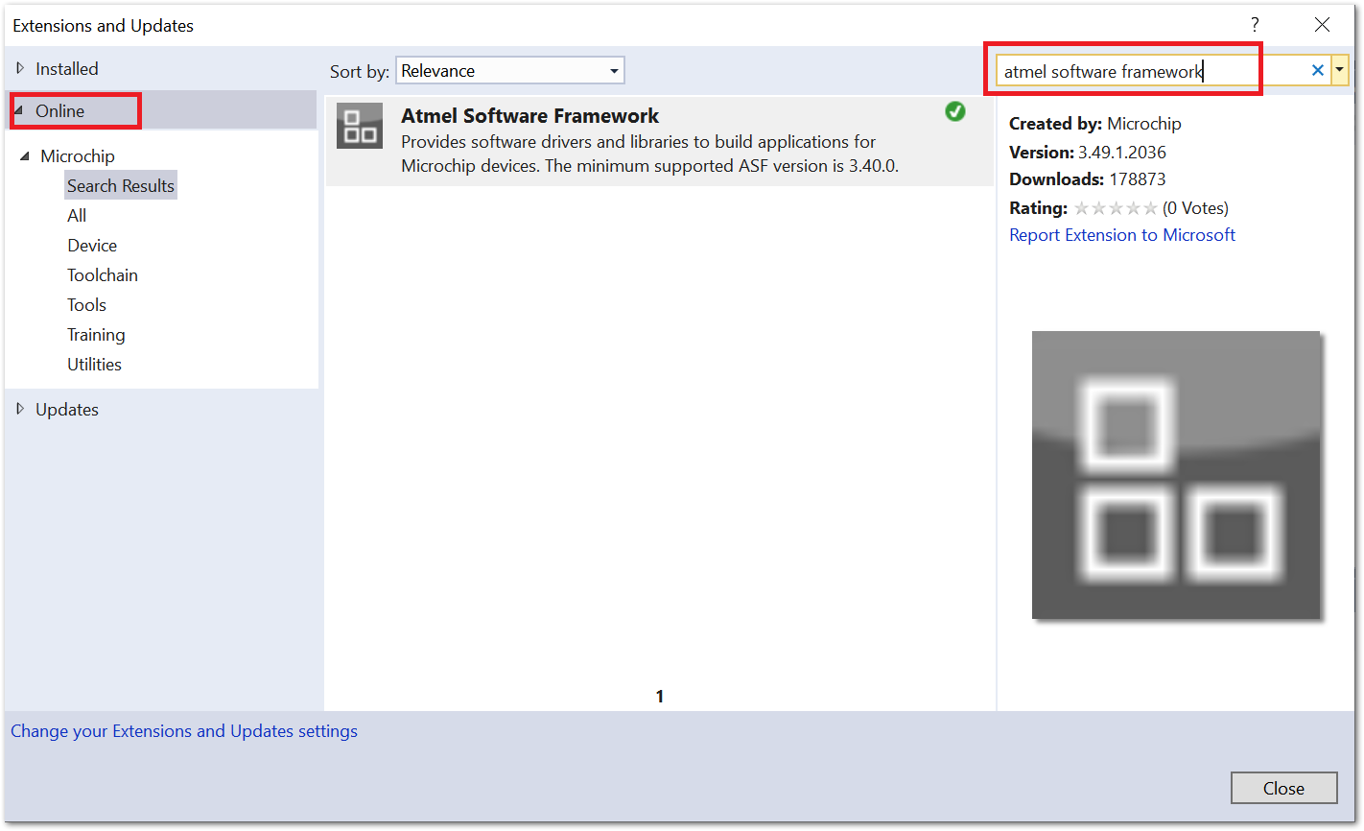Image resolution: width=1364 pixels, height=831 pixels.
Task: Click the Created by: Microchip text
Action: (1095, 124)
